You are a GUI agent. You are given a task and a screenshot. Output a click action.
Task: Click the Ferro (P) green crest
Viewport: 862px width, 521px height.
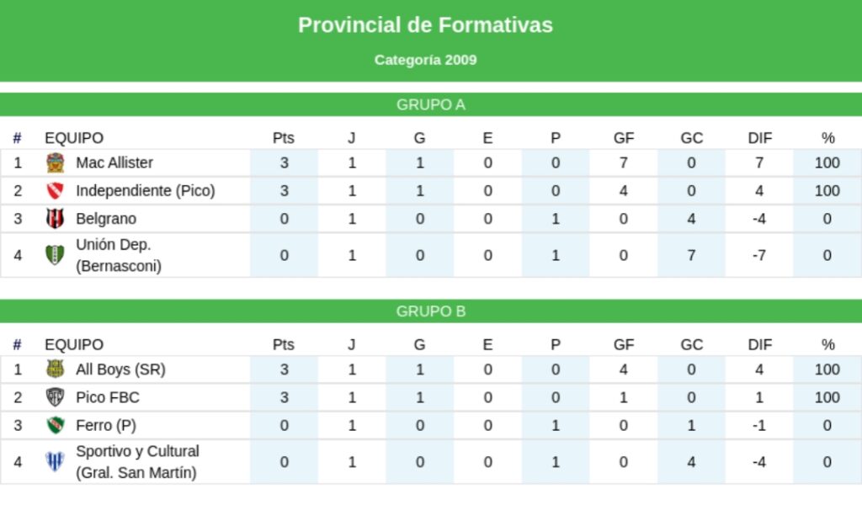pos(55,425)
